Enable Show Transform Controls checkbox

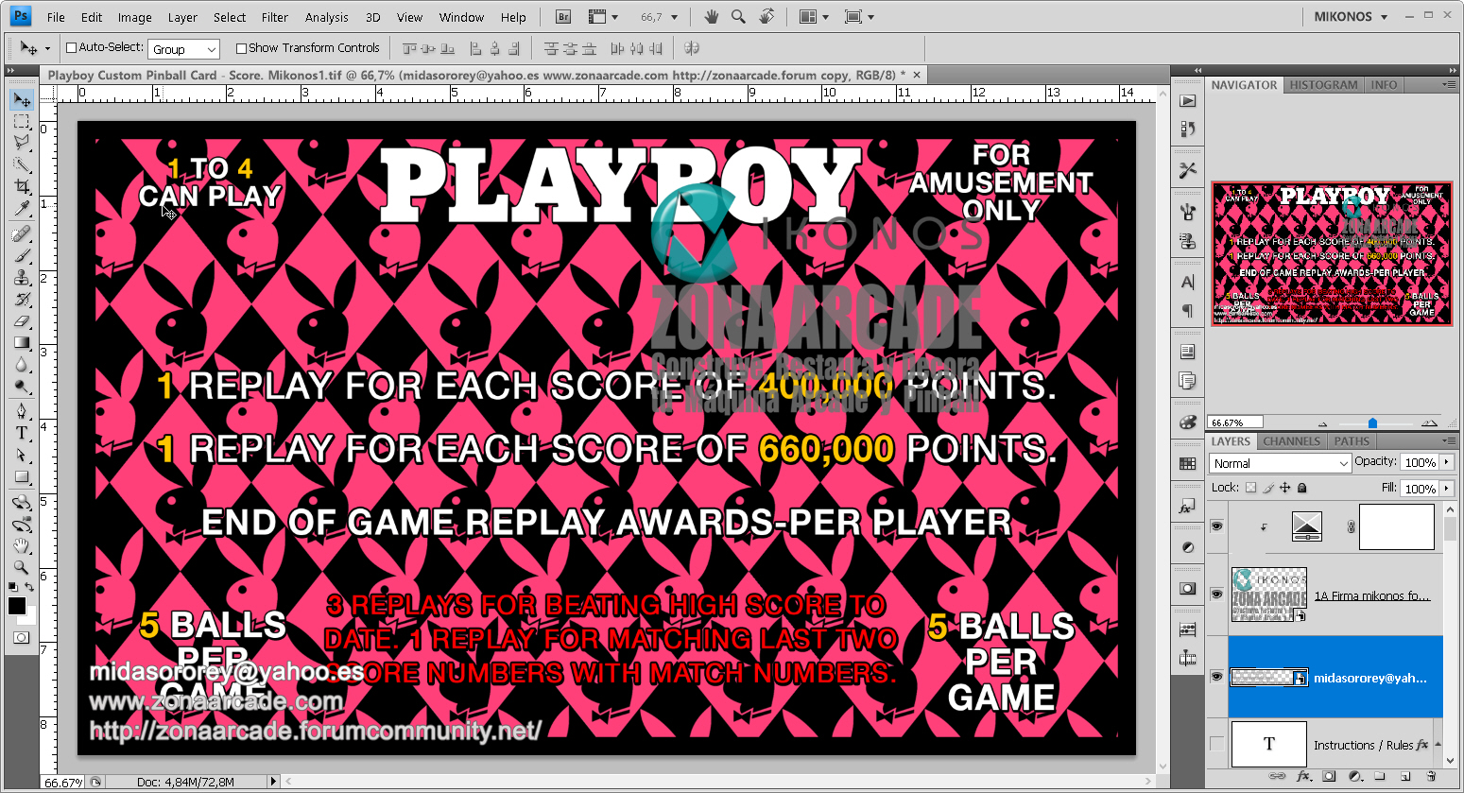[241, 48]
